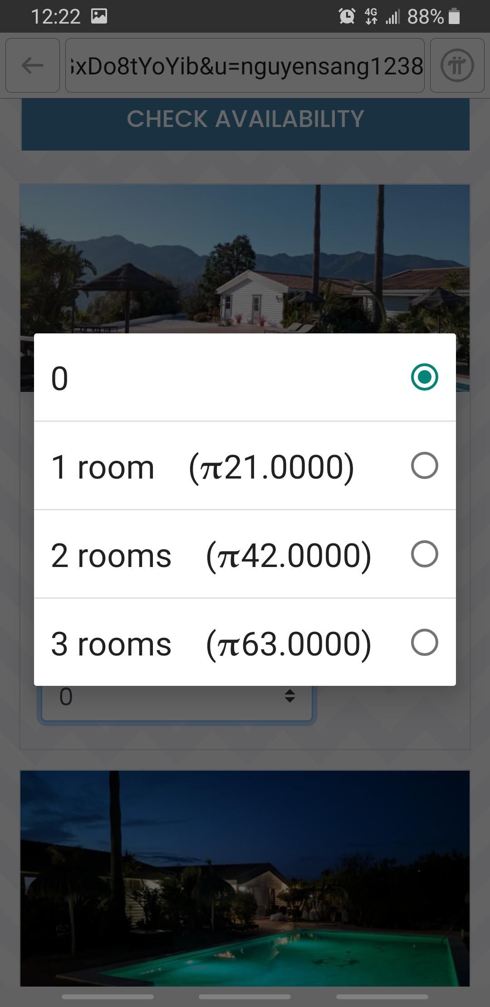
Task: Tap the room quantity dropdown arrows
Action: coord(290,696)
